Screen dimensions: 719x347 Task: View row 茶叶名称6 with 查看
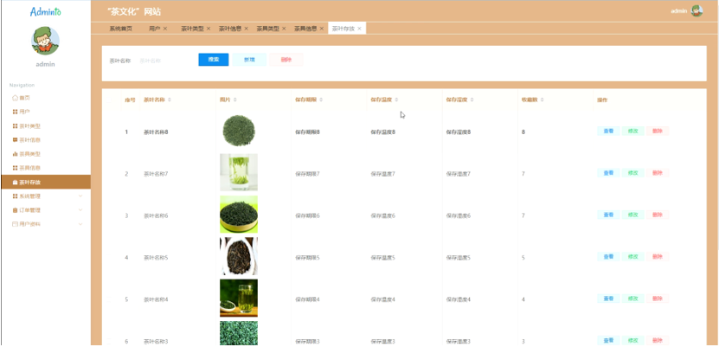(608, 215)
